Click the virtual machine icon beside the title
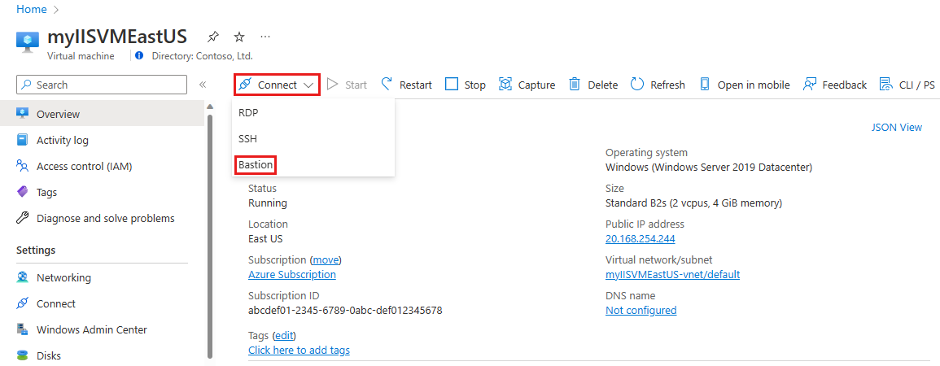940x366 pixels. point(27,41)
